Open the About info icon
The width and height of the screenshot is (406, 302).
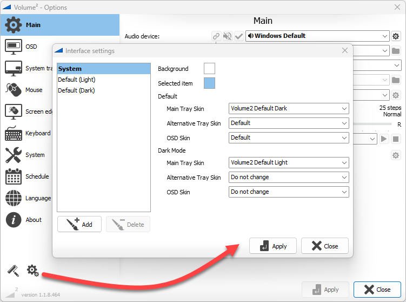coord(13,220)
